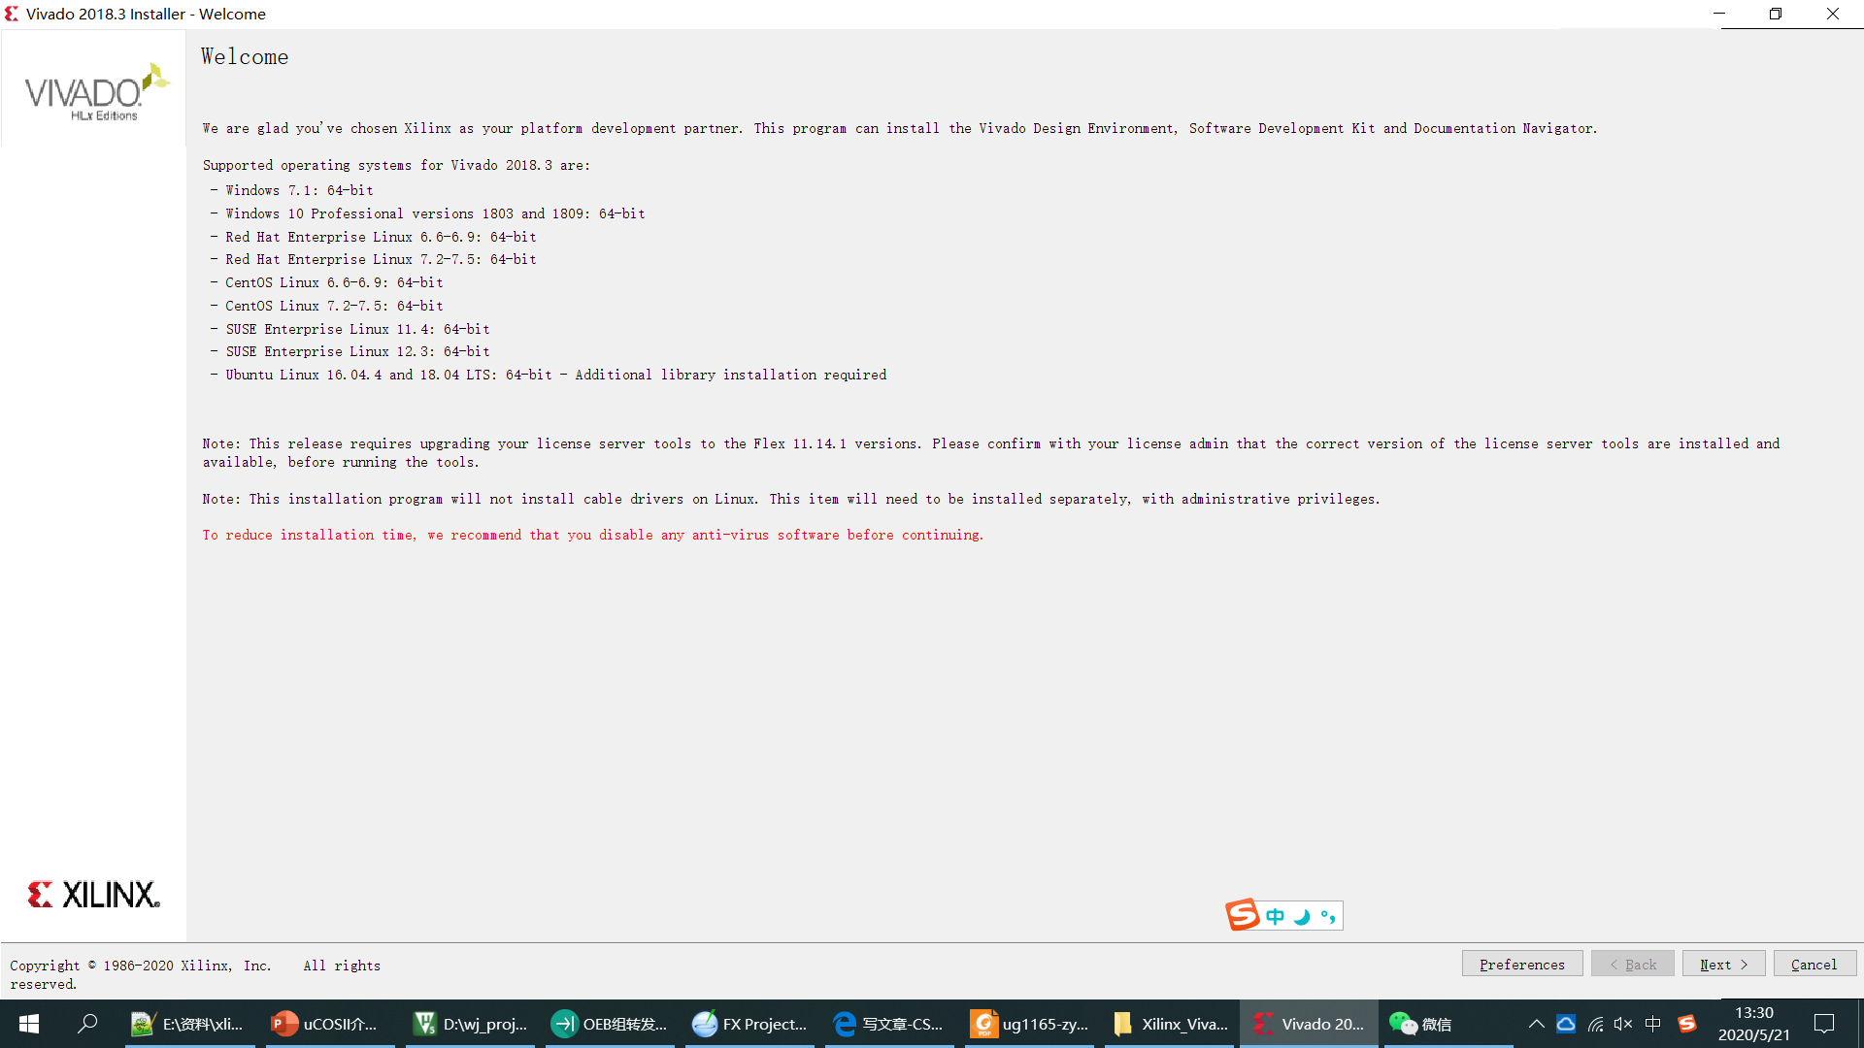Viewport: 1864px width, 1048px height.
Task: Click the Windows Start button
Action: (x=28, y=1024)
